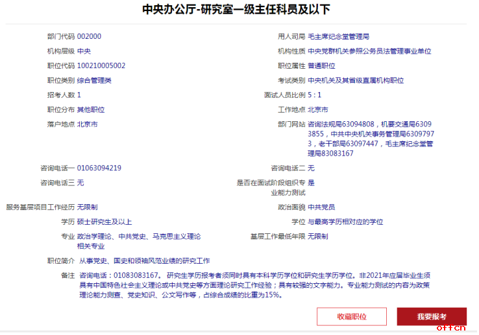Screen dimensions: 479x335
Task: Click 北京市 next to 工作地点
Action: coord(318,110)
